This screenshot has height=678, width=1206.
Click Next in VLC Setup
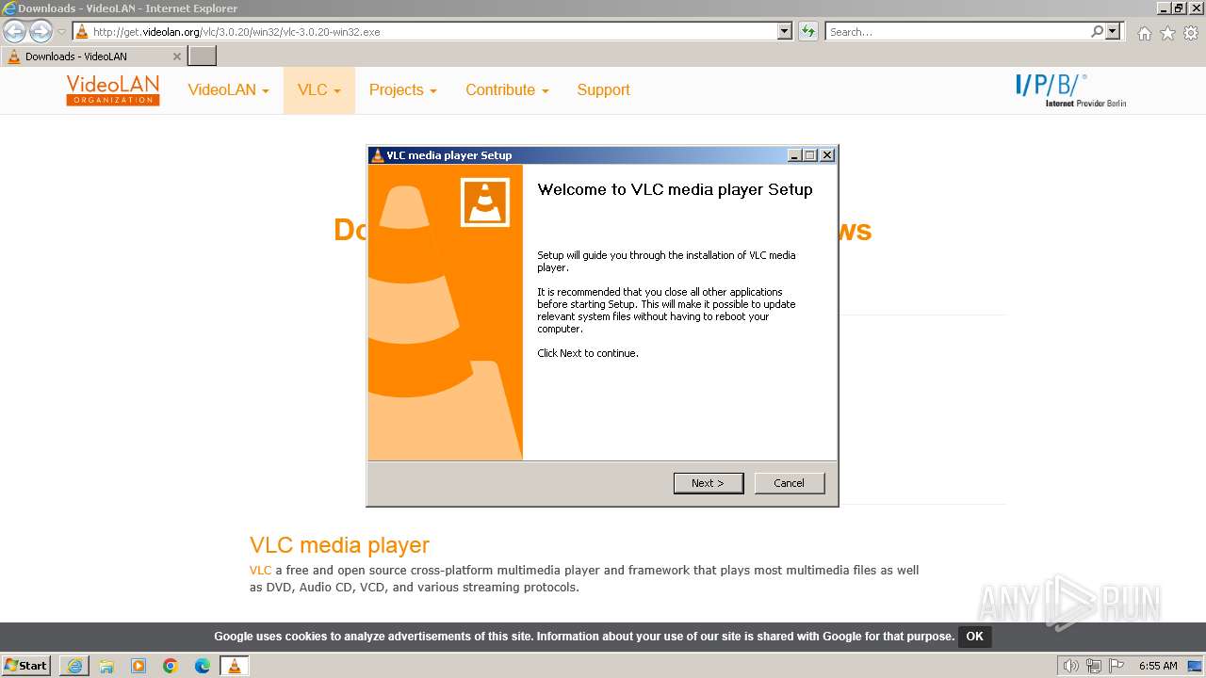(709, 483)
